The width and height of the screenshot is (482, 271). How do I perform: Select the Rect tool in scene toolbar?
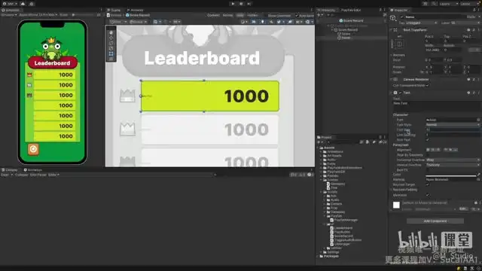(111, 53)
